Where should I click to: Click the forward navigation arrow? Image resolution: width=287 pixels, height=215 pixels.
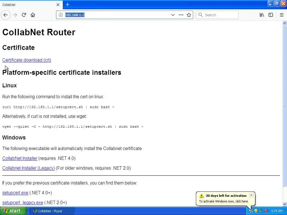pos(15,15)
